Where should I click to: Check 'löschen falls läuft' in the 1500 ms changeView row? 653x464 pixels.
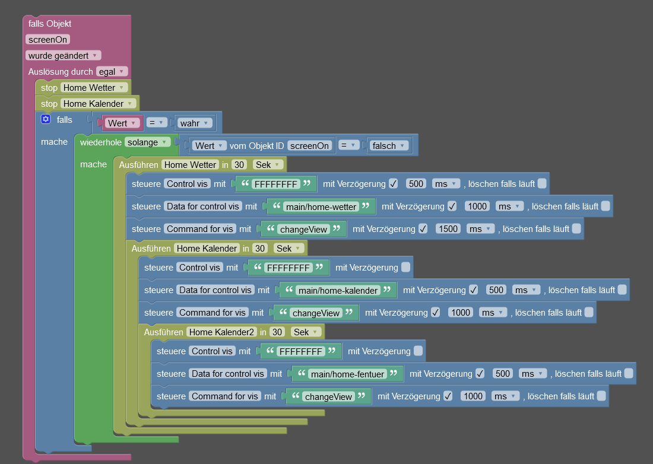[576, 228]
